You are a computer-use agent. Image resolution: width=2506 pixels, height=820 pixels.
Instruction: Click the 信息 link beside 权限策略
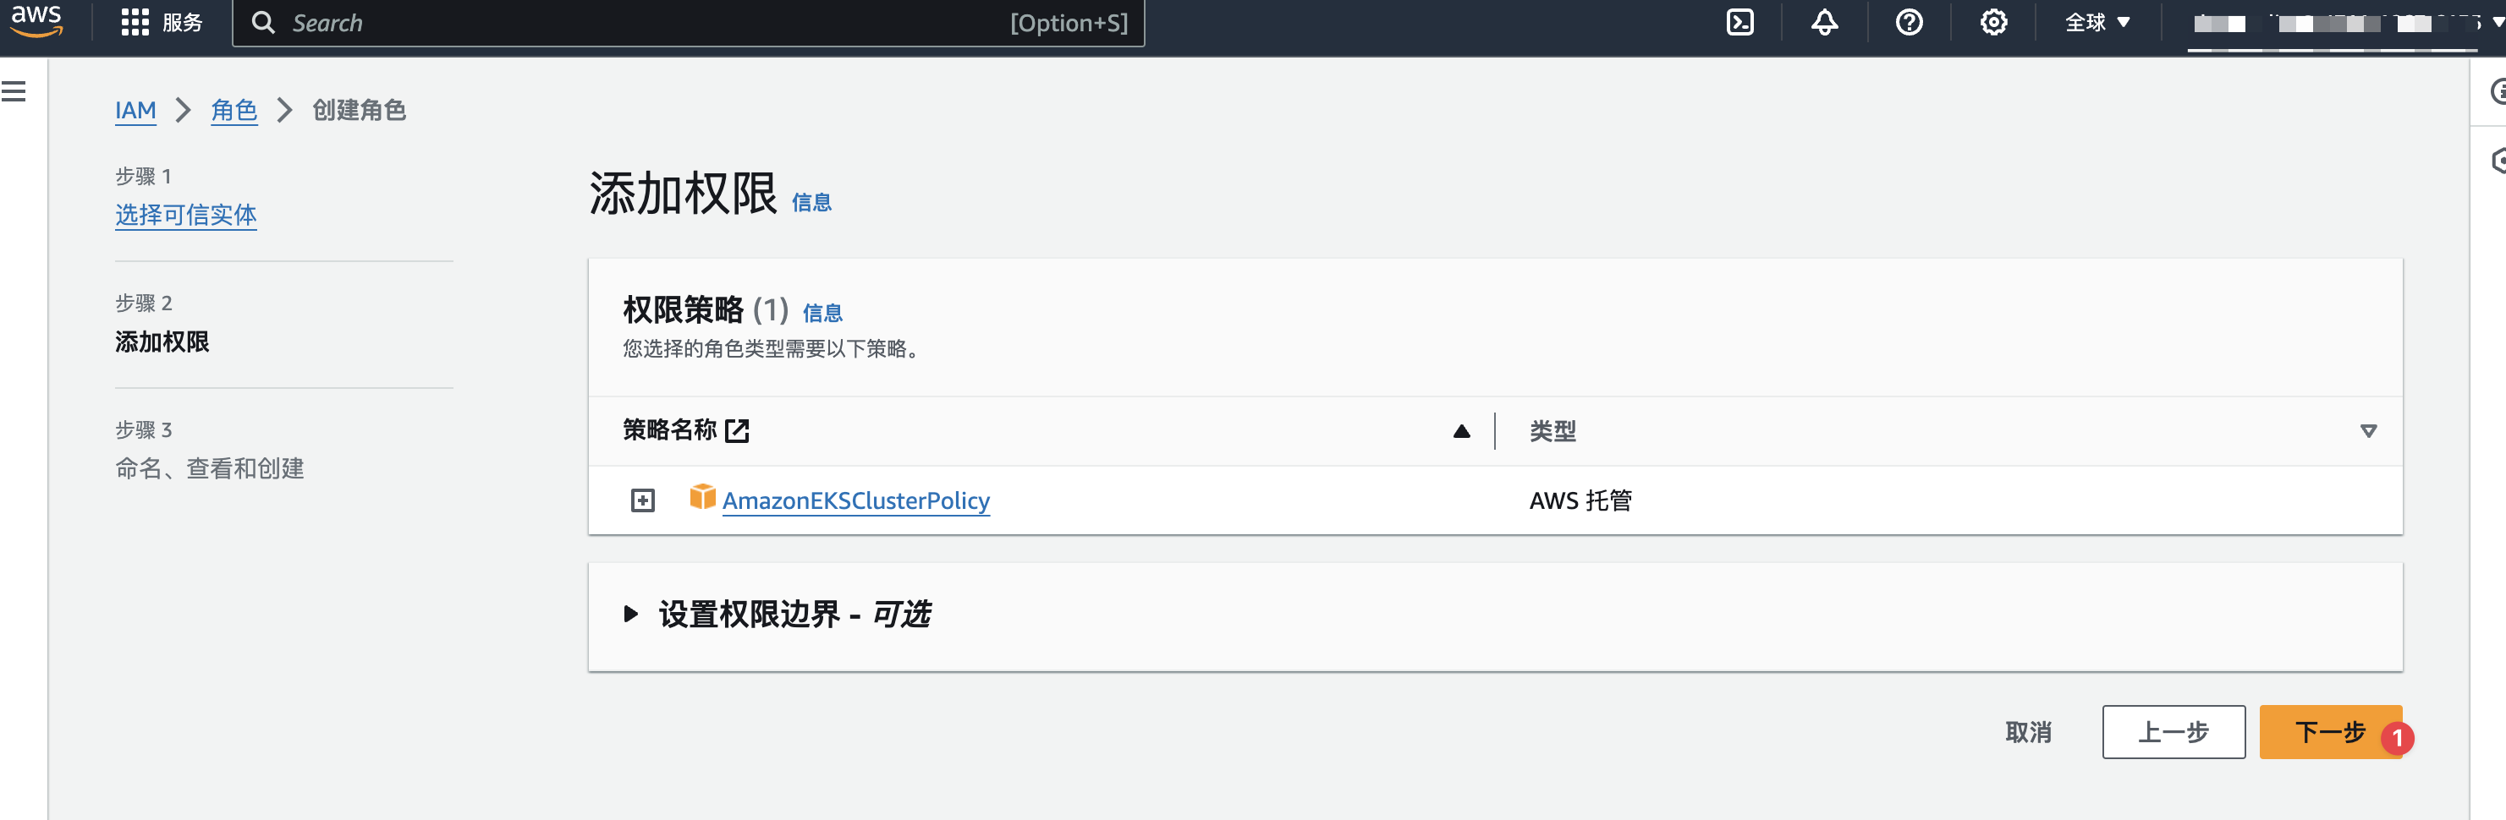[x=822, y=313]
